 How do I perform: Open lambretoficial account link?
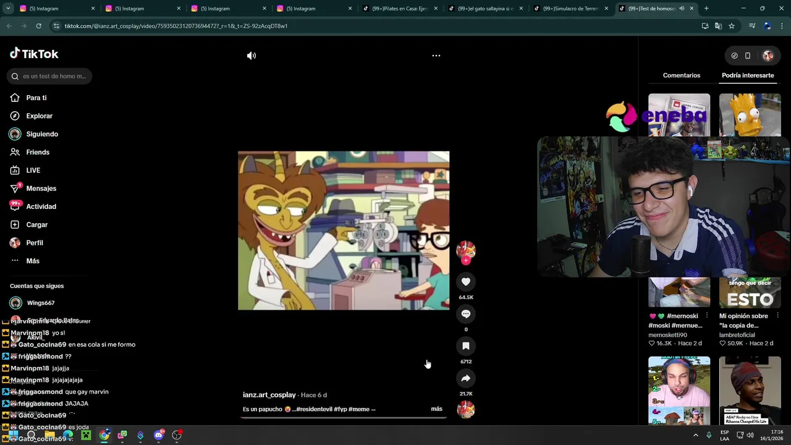737,335
